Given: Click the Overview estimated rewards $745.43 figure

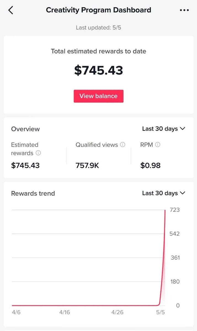Looking at the screenshot, I should pos(25,165).
